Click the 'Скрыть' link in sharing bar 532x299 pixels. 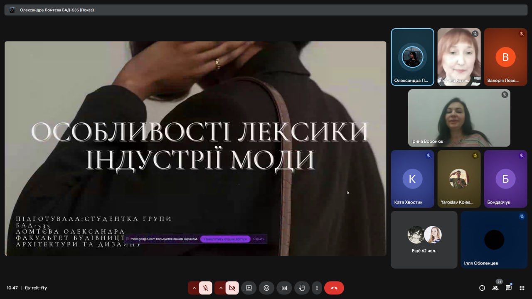(259, 239)
